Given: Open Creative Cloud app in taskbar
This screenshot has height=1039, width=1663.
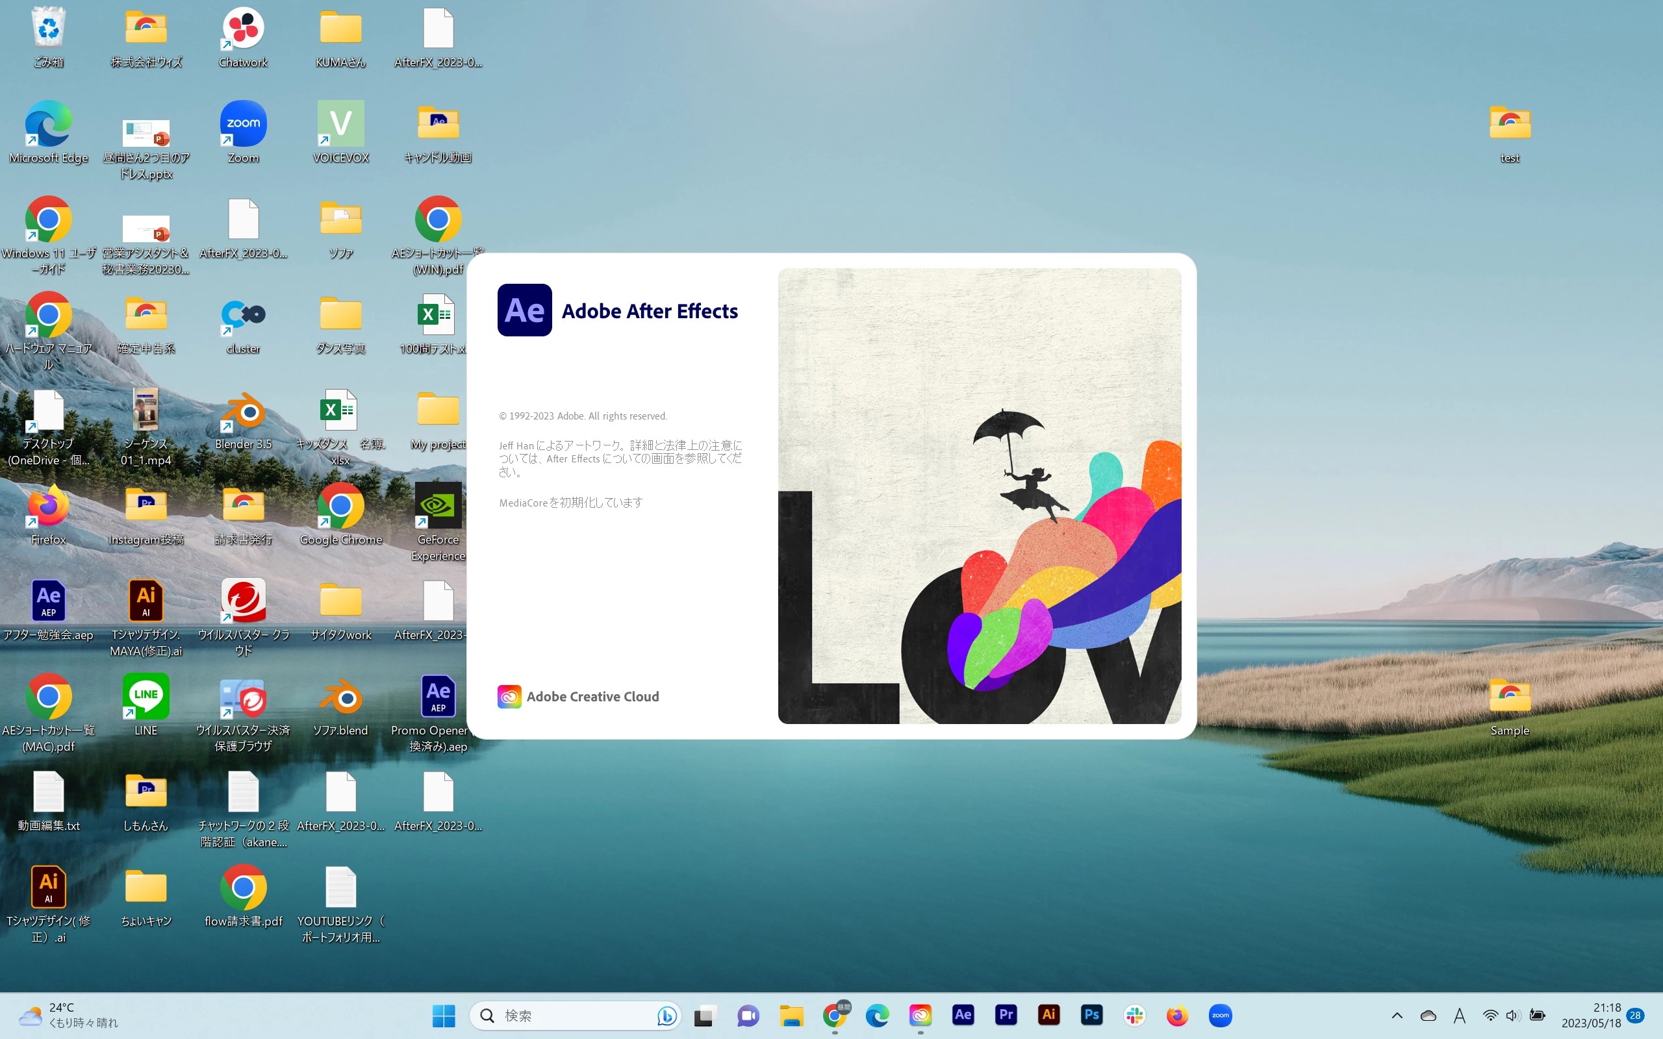Looking at the screenshot, I should point(920,1015).
